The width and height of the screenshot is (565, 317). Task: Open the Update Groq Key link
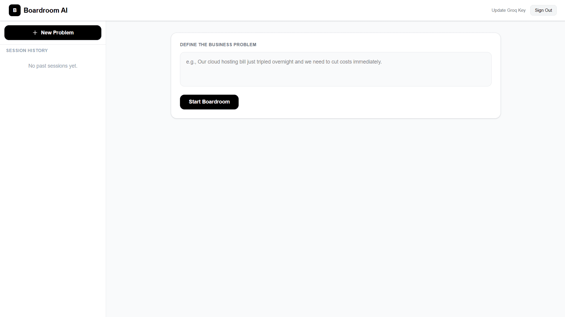coord(508,10)
